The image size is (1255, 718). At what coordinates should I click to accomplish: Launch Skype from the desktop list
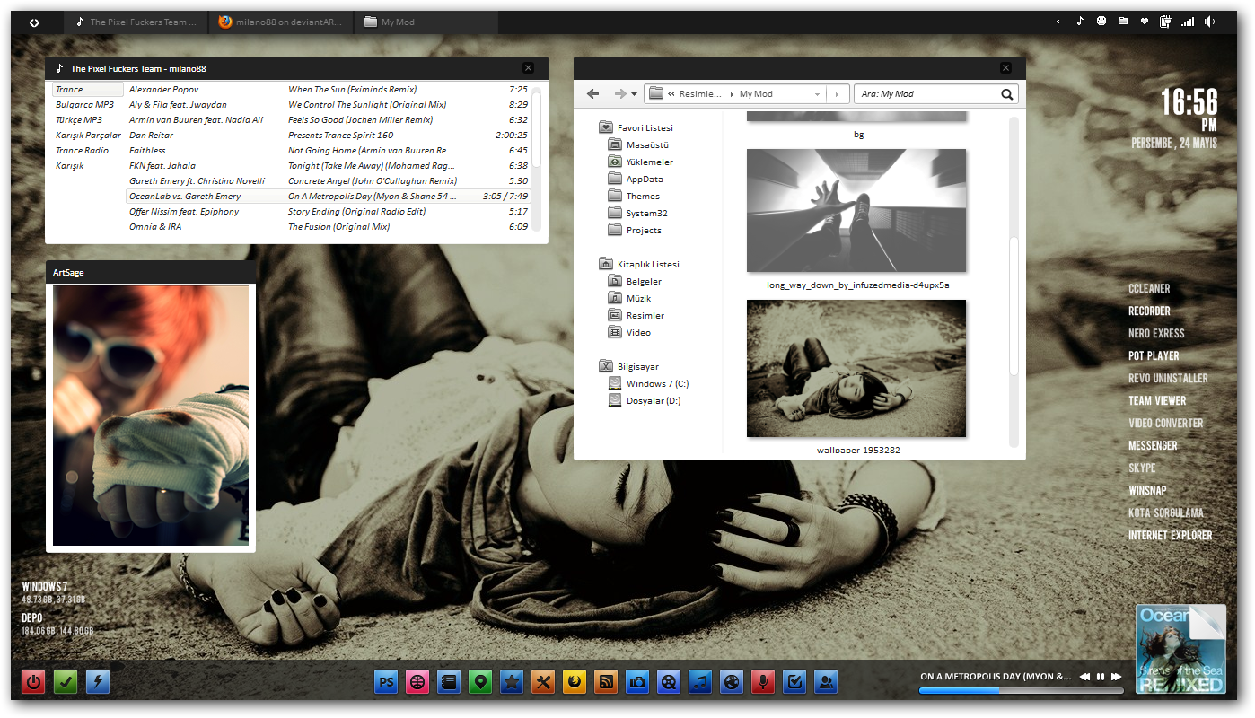1142,468
